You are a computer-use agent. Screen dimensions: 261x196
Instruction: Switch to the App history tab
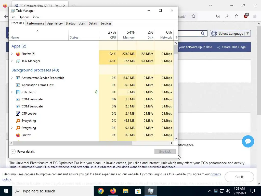55,23
